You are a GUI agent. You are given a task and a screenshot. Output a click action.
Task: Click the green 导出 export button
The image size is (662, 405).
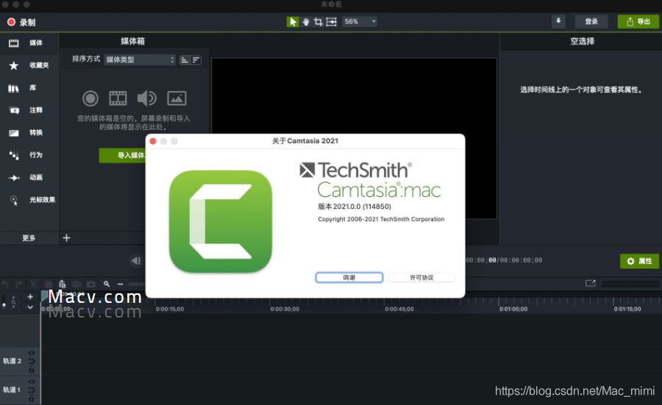tap(638, 21)
